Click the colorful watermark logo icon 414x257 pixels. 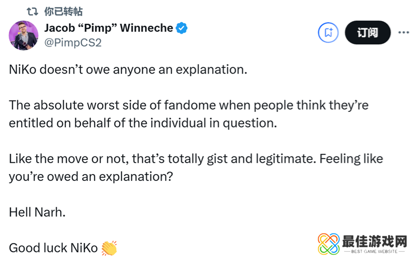tap(328, 244)
